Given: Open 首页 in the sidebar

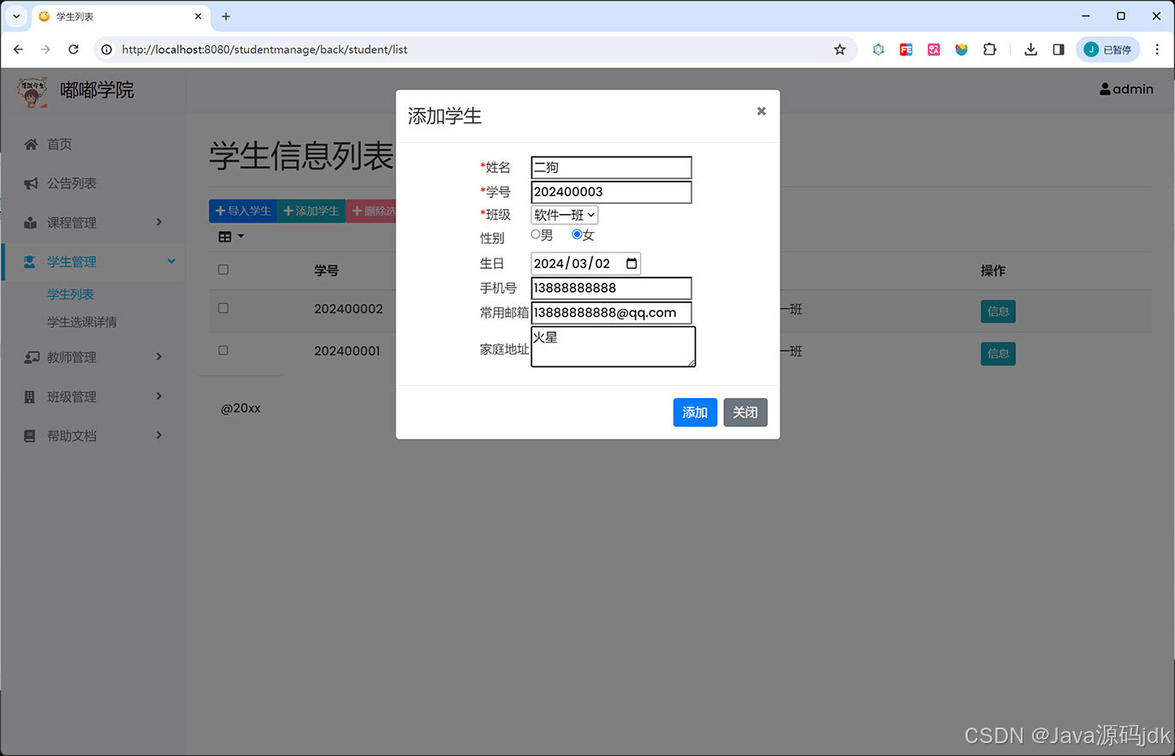Looking at the screenshot, I should 59,144.
